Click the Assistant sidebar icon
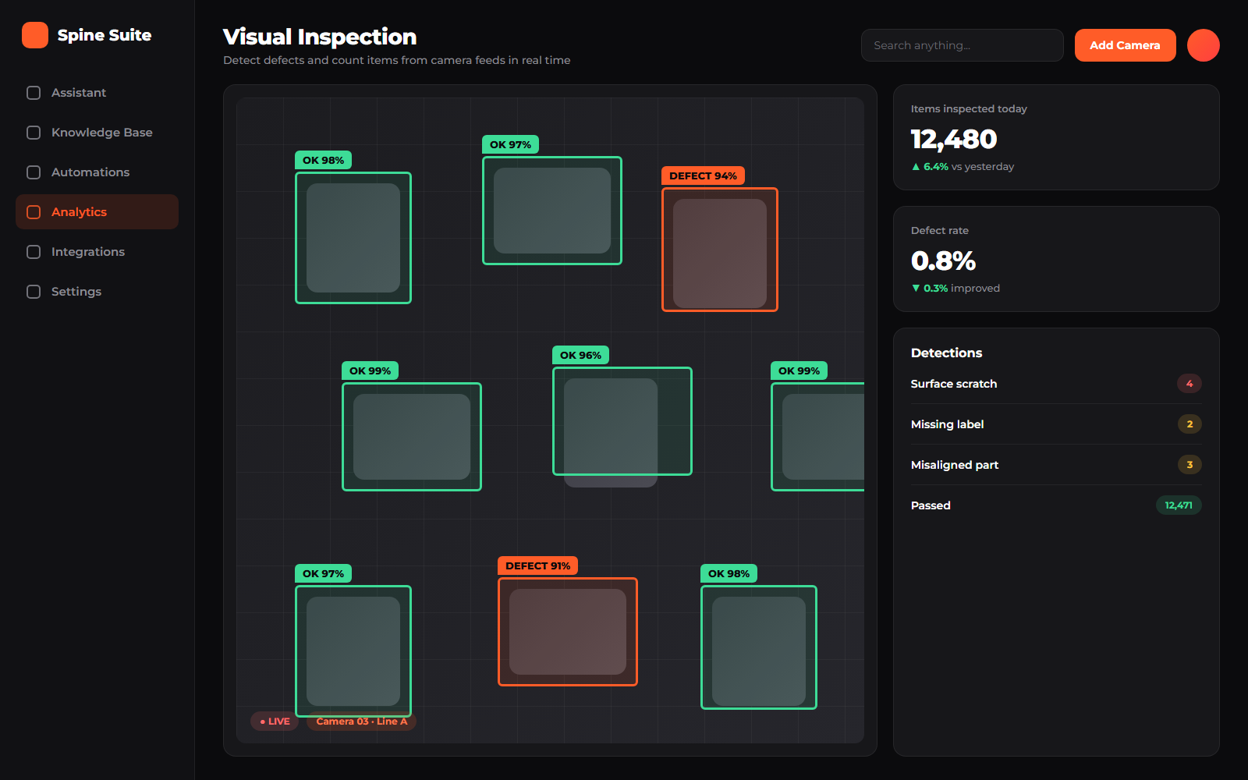 click(x=34, y=93)
